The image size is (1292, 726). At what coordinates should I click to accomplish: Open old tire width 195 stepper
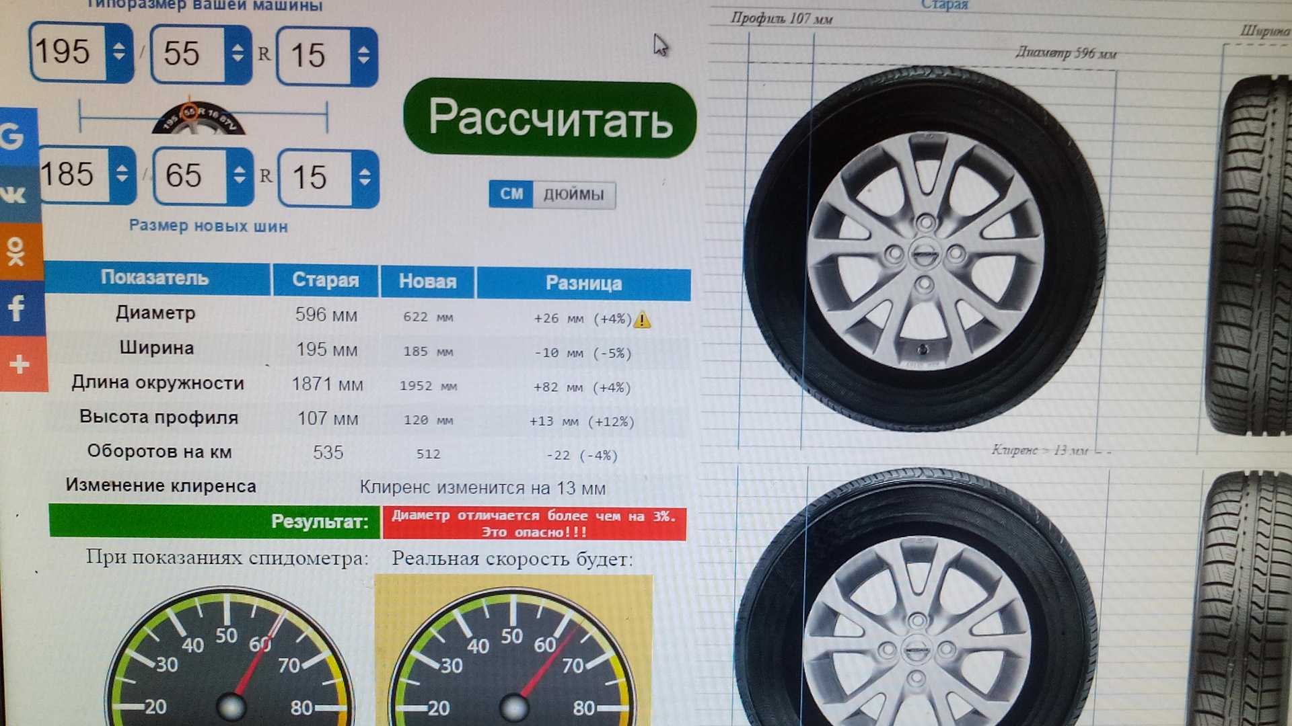click(x=119, y=52)
